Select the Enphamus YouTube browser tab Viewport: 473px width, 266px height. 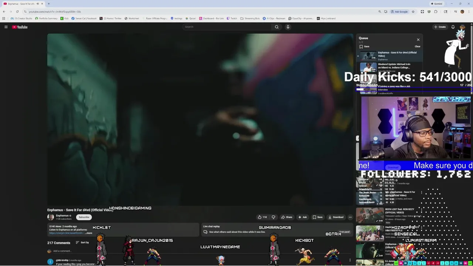point(22,4)
